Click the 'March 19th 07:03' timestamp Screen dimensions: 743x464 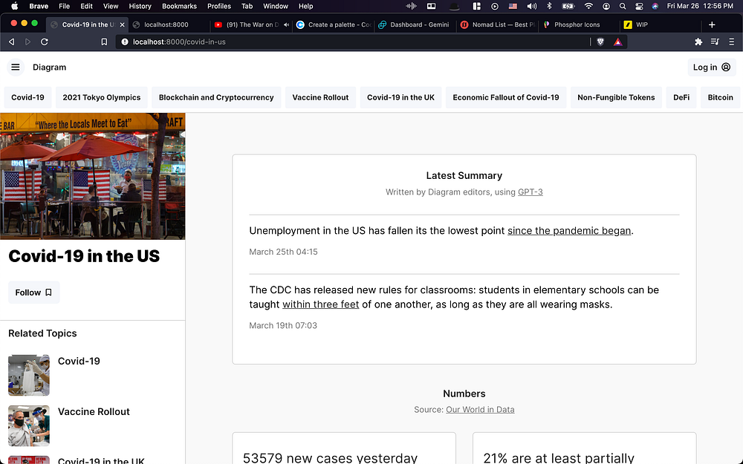point(283,326)
